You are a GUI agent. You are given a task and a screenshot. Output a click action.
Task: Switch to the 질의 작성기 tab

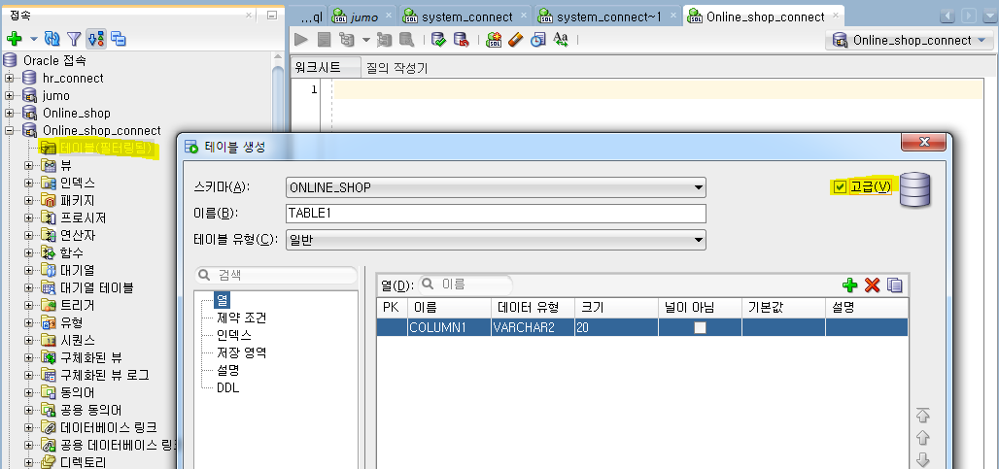pos(396,68)
